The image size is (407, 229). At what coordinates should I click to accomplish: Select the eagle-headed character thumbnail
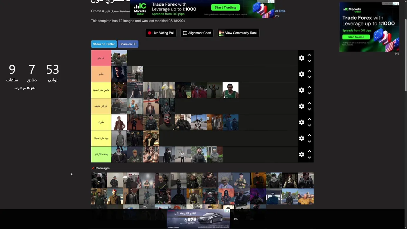(x=167, y=90)
